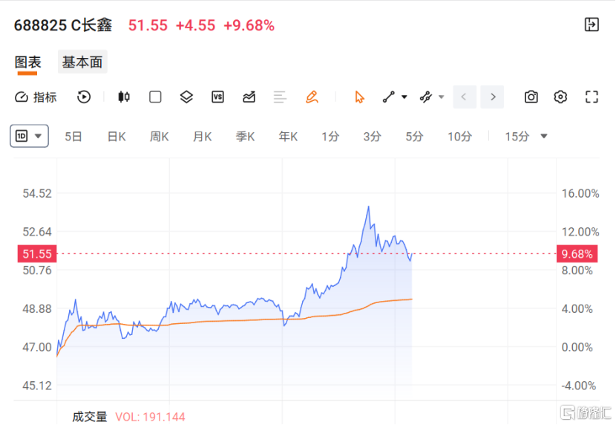The height and width of the screenshot is (425, 616).
Task: Open the dropdown after 15分
Action: (x=544, y=137)
